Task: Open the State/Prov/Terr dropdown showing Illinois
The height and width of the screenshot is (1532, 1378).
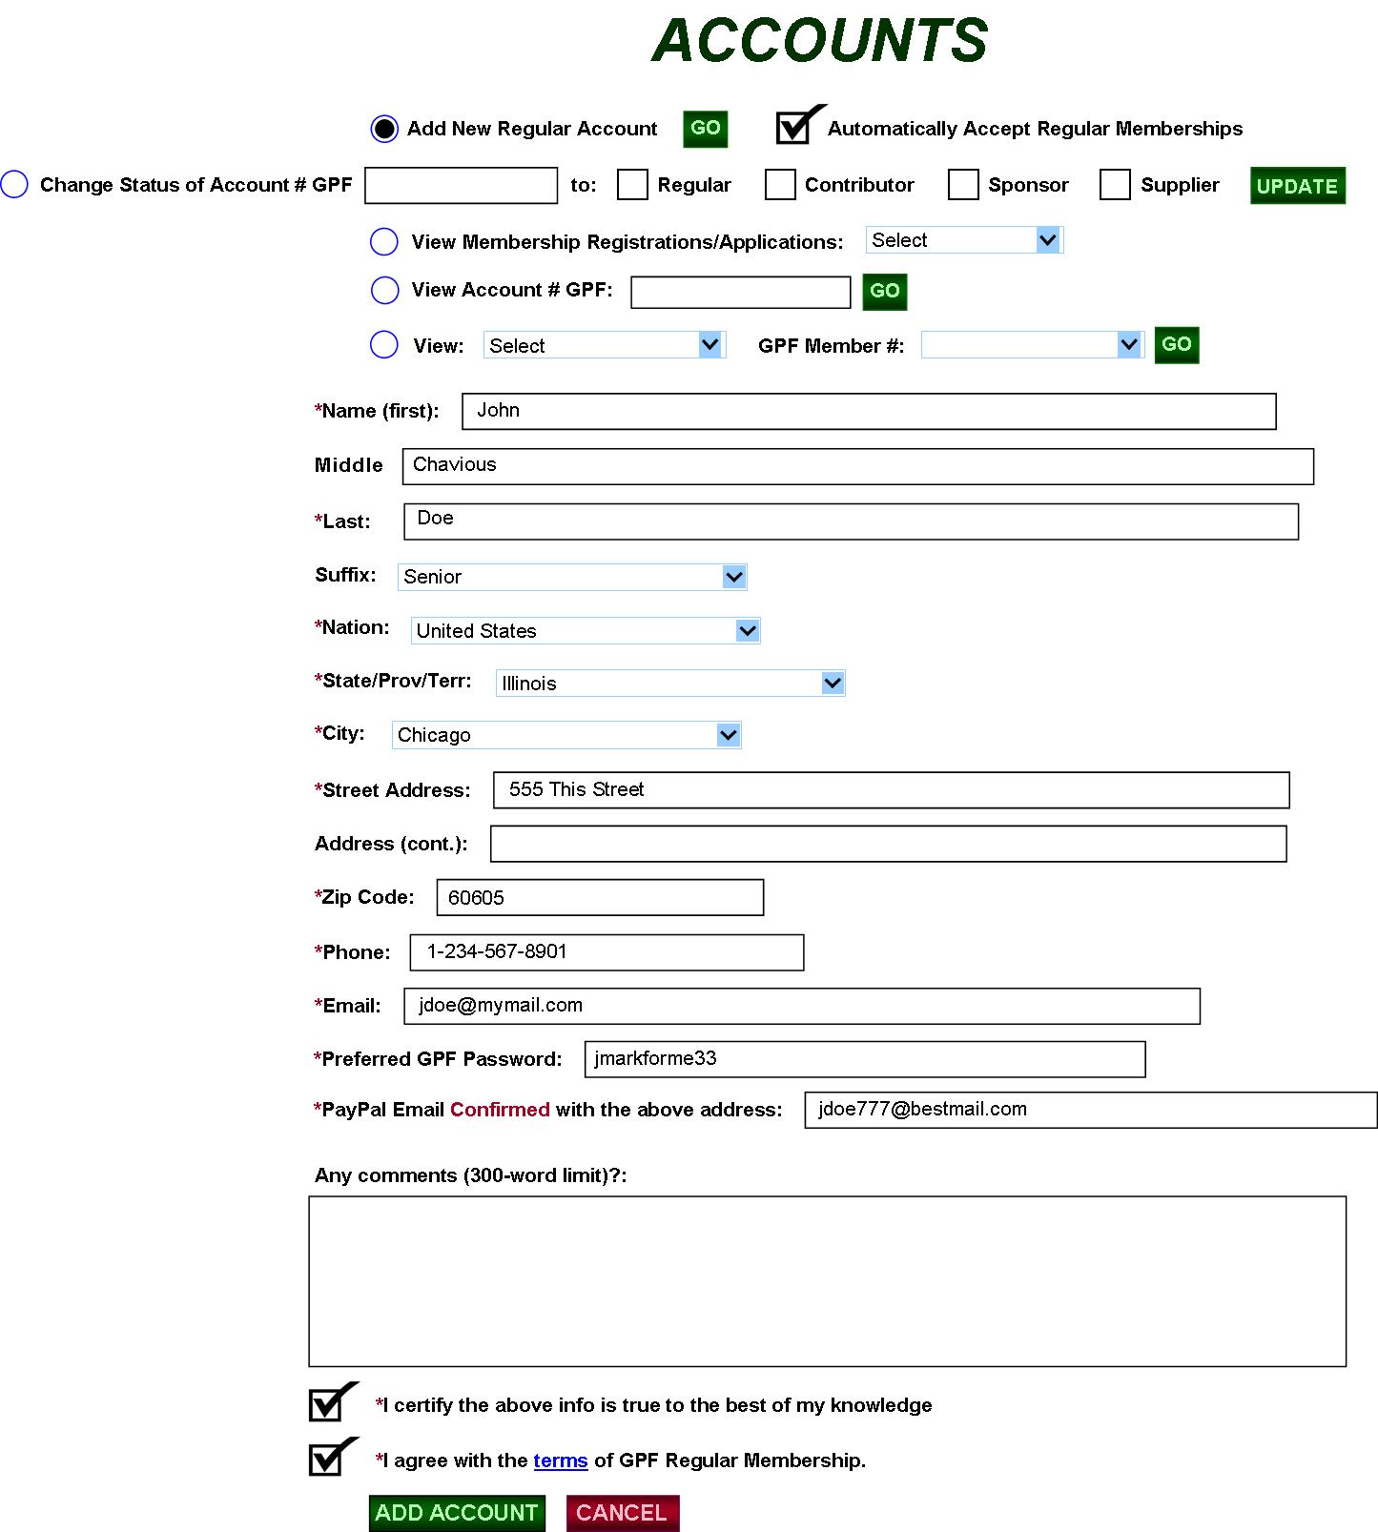Action: pyautogui.click(x=670, y=683)
